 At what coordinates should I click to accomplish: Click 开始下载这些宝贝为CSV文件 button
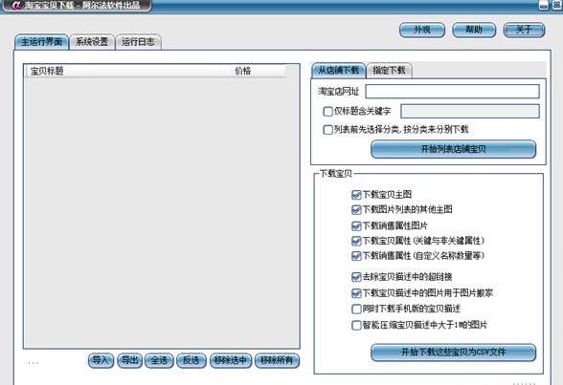pos(453,353)
